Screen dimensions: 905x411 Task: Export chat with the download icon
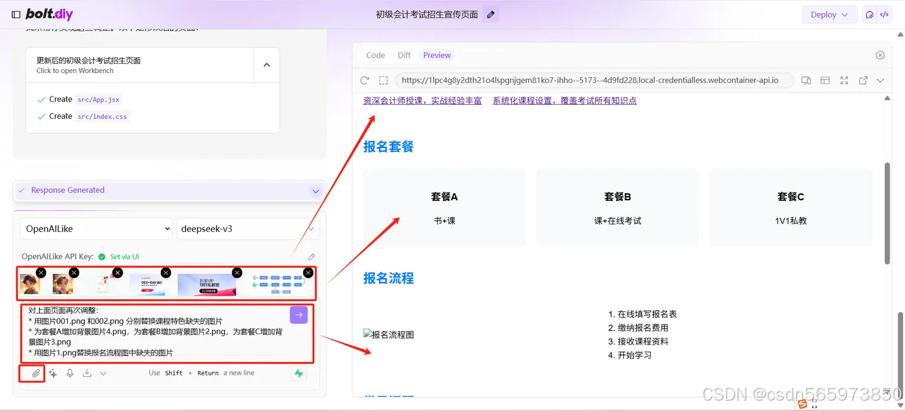[x=87, y=373]
